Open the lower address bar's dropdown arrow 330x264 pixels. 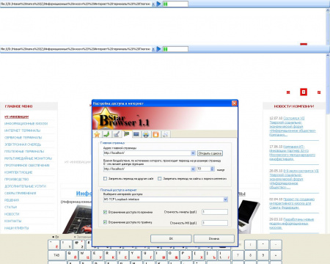[x=153, y=49]
